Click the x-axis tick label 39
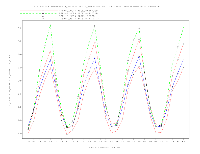 pos(100,141)
